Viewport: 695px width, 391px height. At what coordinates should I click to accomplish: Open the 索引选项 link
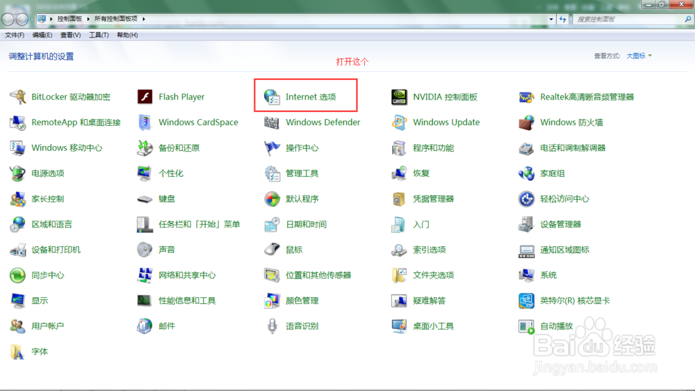pyautogui.click(x=429, y=250)
